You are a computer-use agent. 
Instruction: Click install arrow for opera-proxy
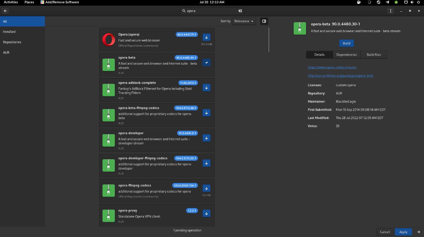(x=207, y=213)
